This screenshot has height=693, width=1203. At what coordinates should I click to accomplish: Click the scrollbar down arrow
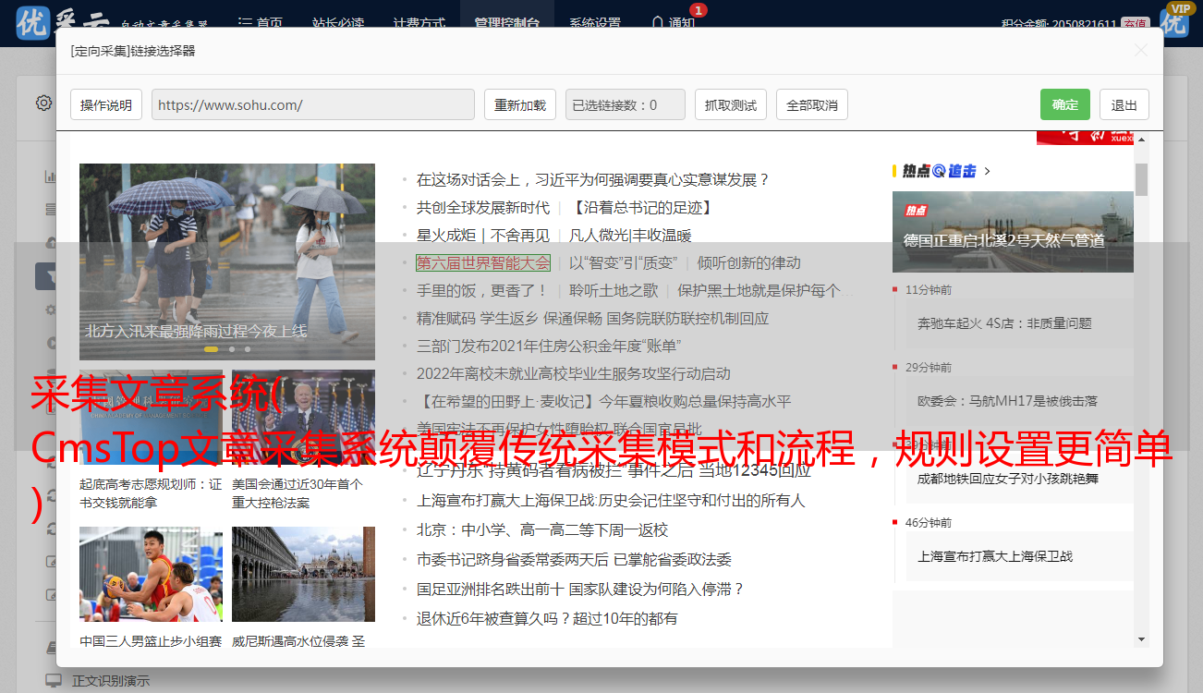[x=1142, y=638]
